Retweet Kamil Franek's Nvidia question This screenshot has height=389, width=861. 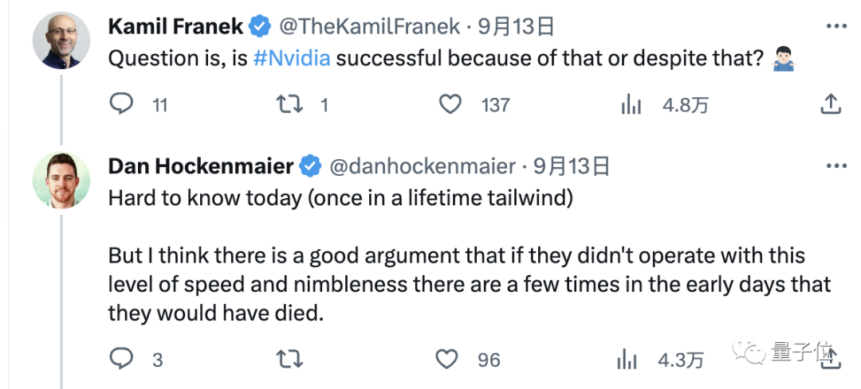(x=289, y=103)
